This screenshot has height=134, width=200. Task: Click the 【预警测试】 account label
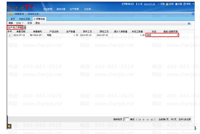128,4
